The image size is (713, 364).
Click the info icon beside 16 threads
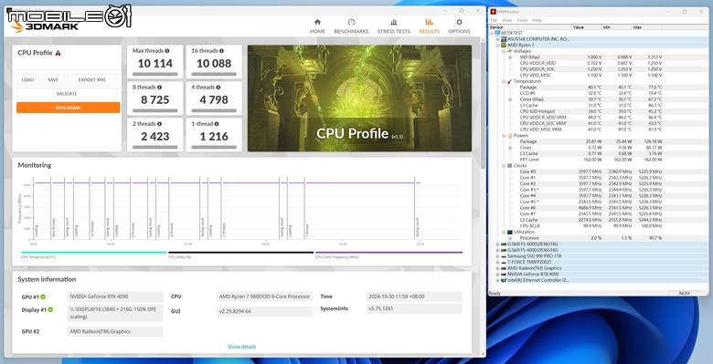(x=221, y=51)
